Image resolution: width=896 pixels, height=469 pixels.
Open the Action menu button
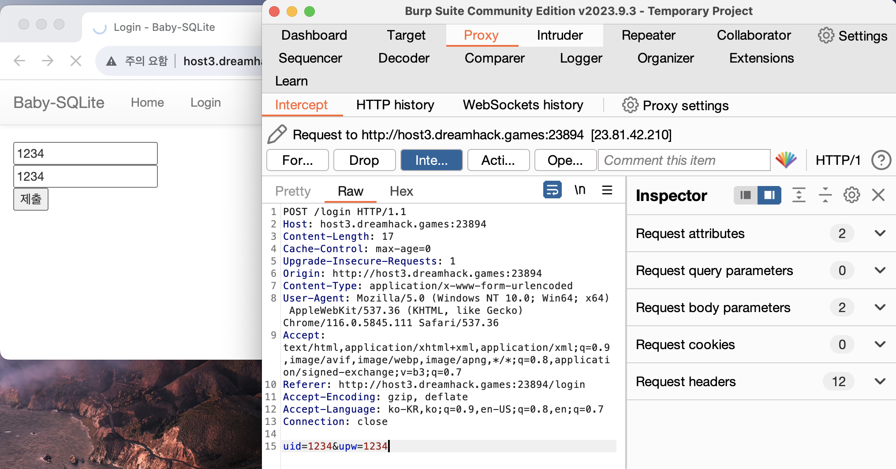(498, 160)
